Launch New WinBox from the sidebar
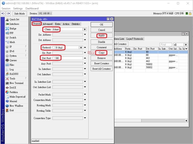The height and width of the screenshot is (144, 193). [16, 106]
